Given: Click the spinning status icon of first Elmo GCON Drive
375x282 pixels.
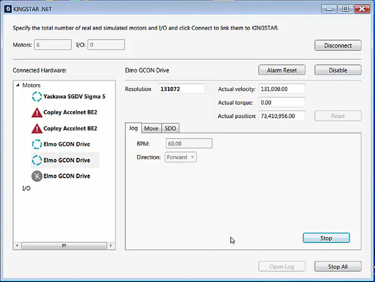Looking at the screenshot, I should [x=37, y=144].
